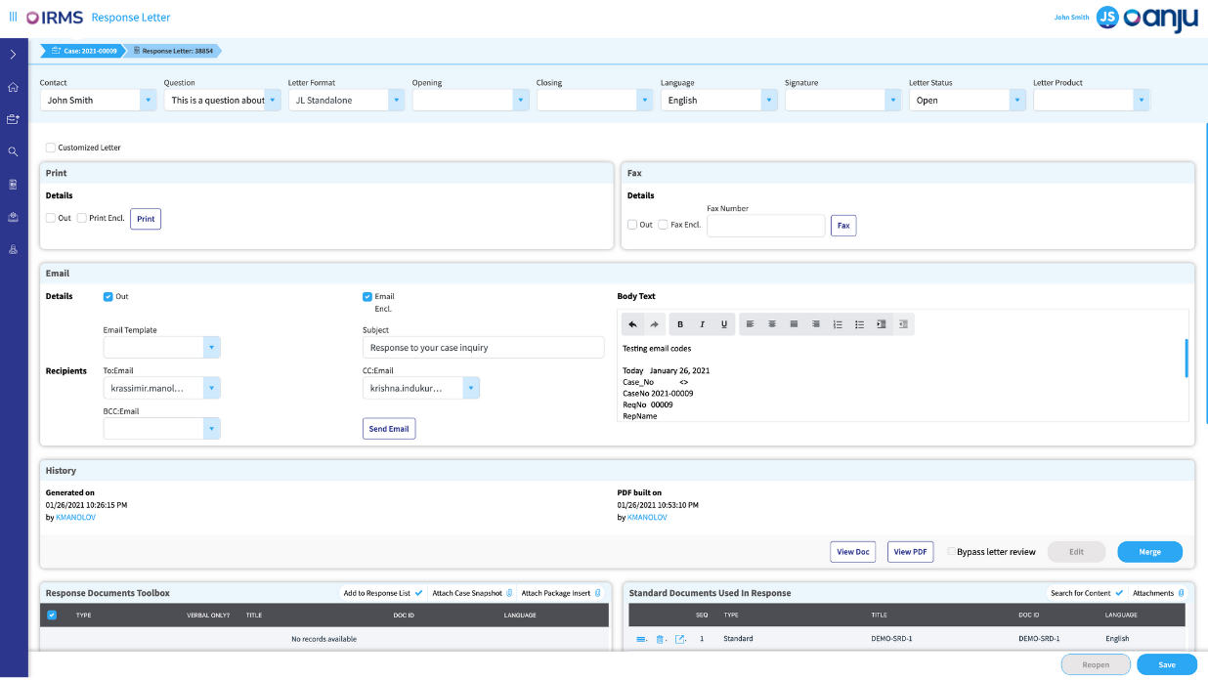
Task: Open the DEMO-SRD-1 document in new window
Action: point(680,639)
